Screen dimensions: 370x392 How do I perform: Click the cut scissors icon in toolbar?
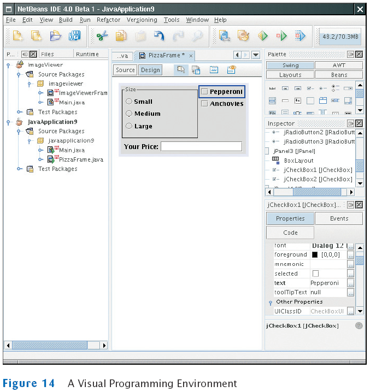click(102, 37)
